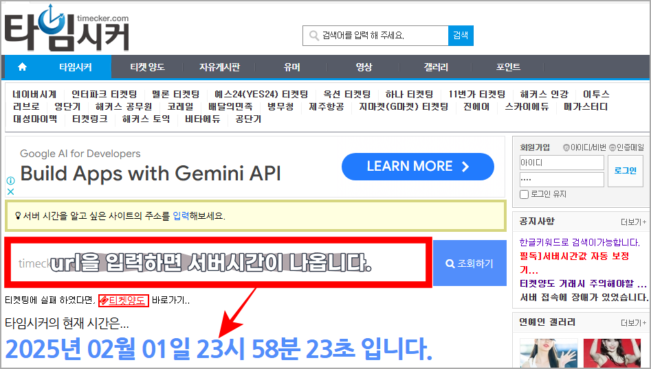Open 배달의민족 link

click(230, 107)
